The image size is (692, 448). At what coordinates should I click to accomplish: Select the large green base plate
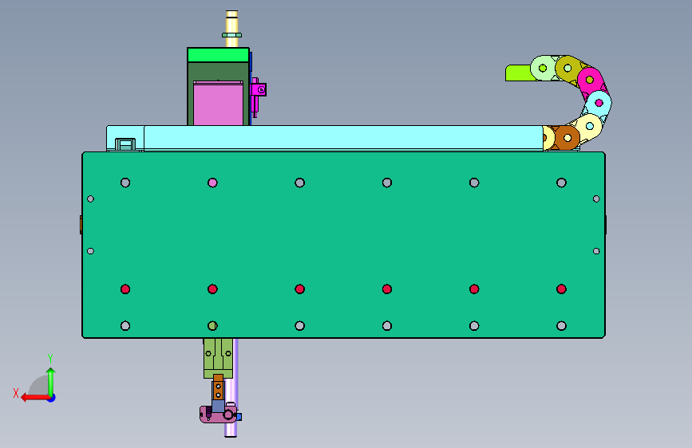343,245
